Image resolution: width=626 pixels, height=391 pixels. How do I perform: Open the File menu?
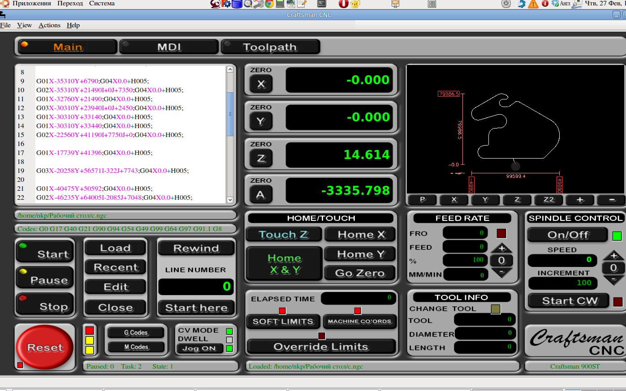[5, 25]
